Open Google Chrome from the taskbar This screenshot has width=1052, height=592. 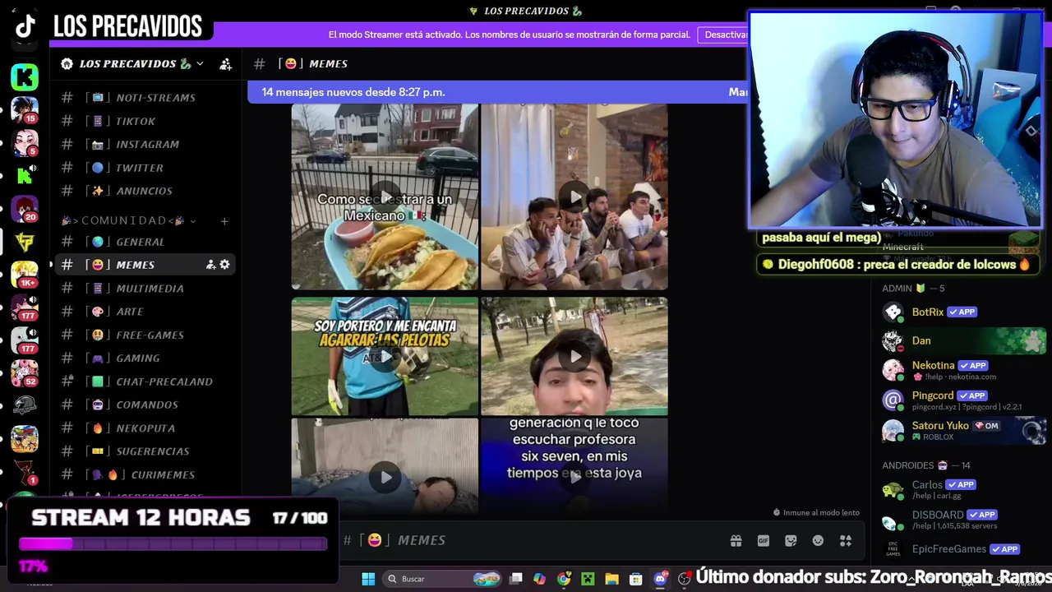(564, 579)
